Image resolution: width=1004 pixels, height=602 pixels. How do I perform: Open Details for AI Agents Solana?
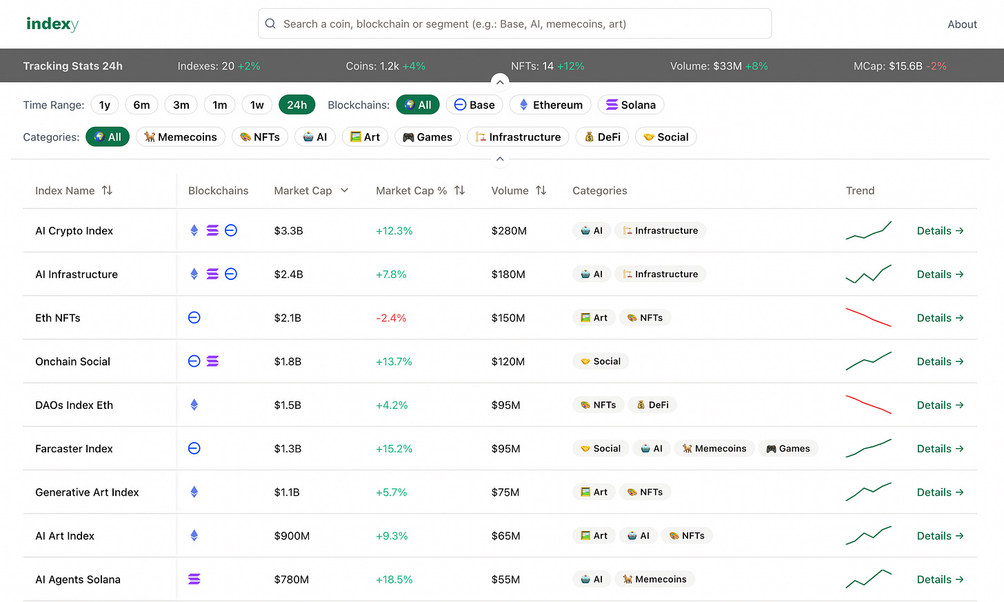(x=940, y=579)
